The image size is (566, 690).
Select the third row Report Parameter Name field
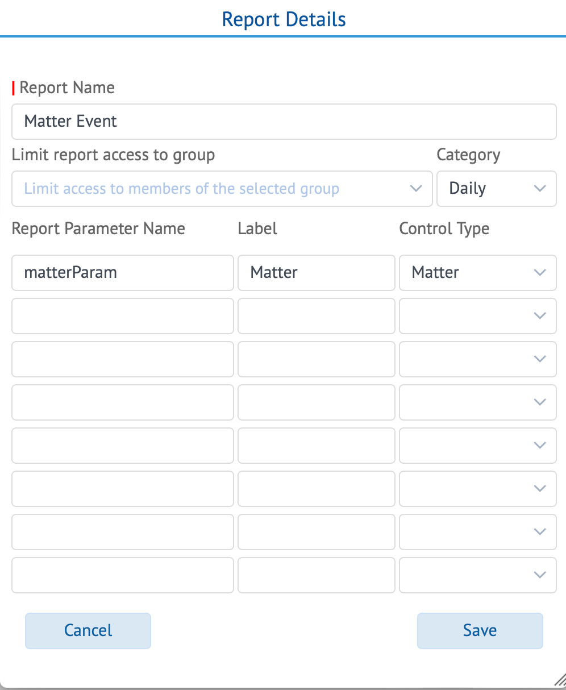[x=123, y=359]
